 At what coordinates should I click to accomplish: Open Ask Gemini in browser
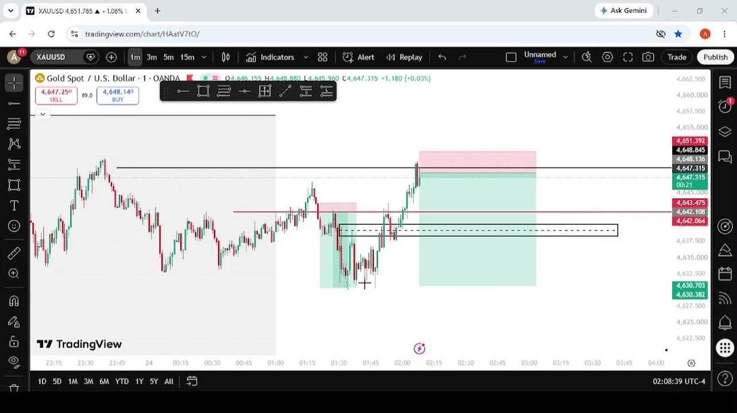tap(623, 10)
